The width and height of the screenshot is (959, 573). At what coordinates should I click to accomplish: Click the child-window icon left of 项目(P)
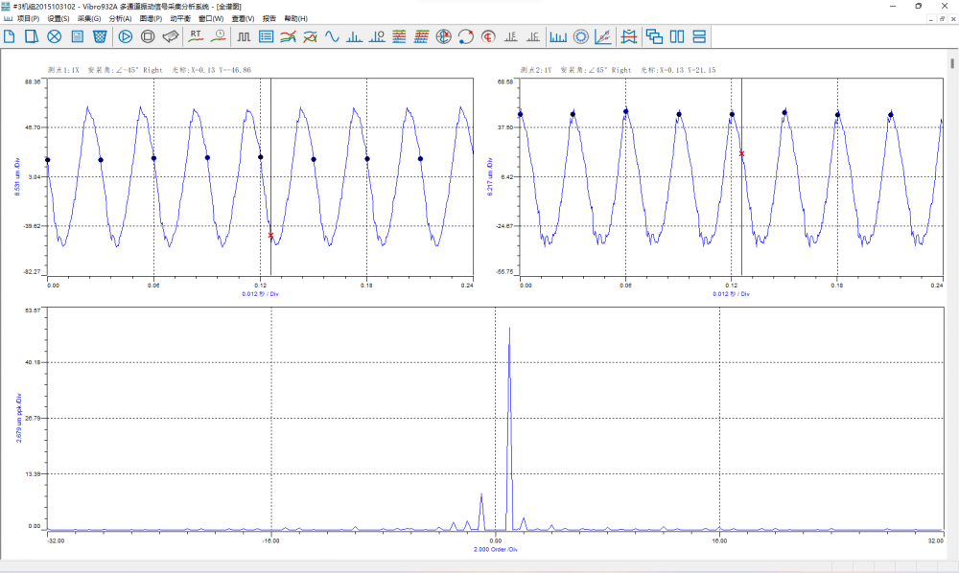point(8,19)
